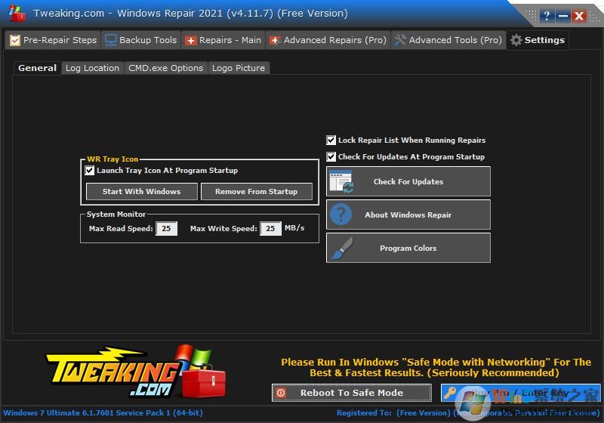Click the System Monitor group label
Viewport: 604px width, 423px height.
pos(116,215)
